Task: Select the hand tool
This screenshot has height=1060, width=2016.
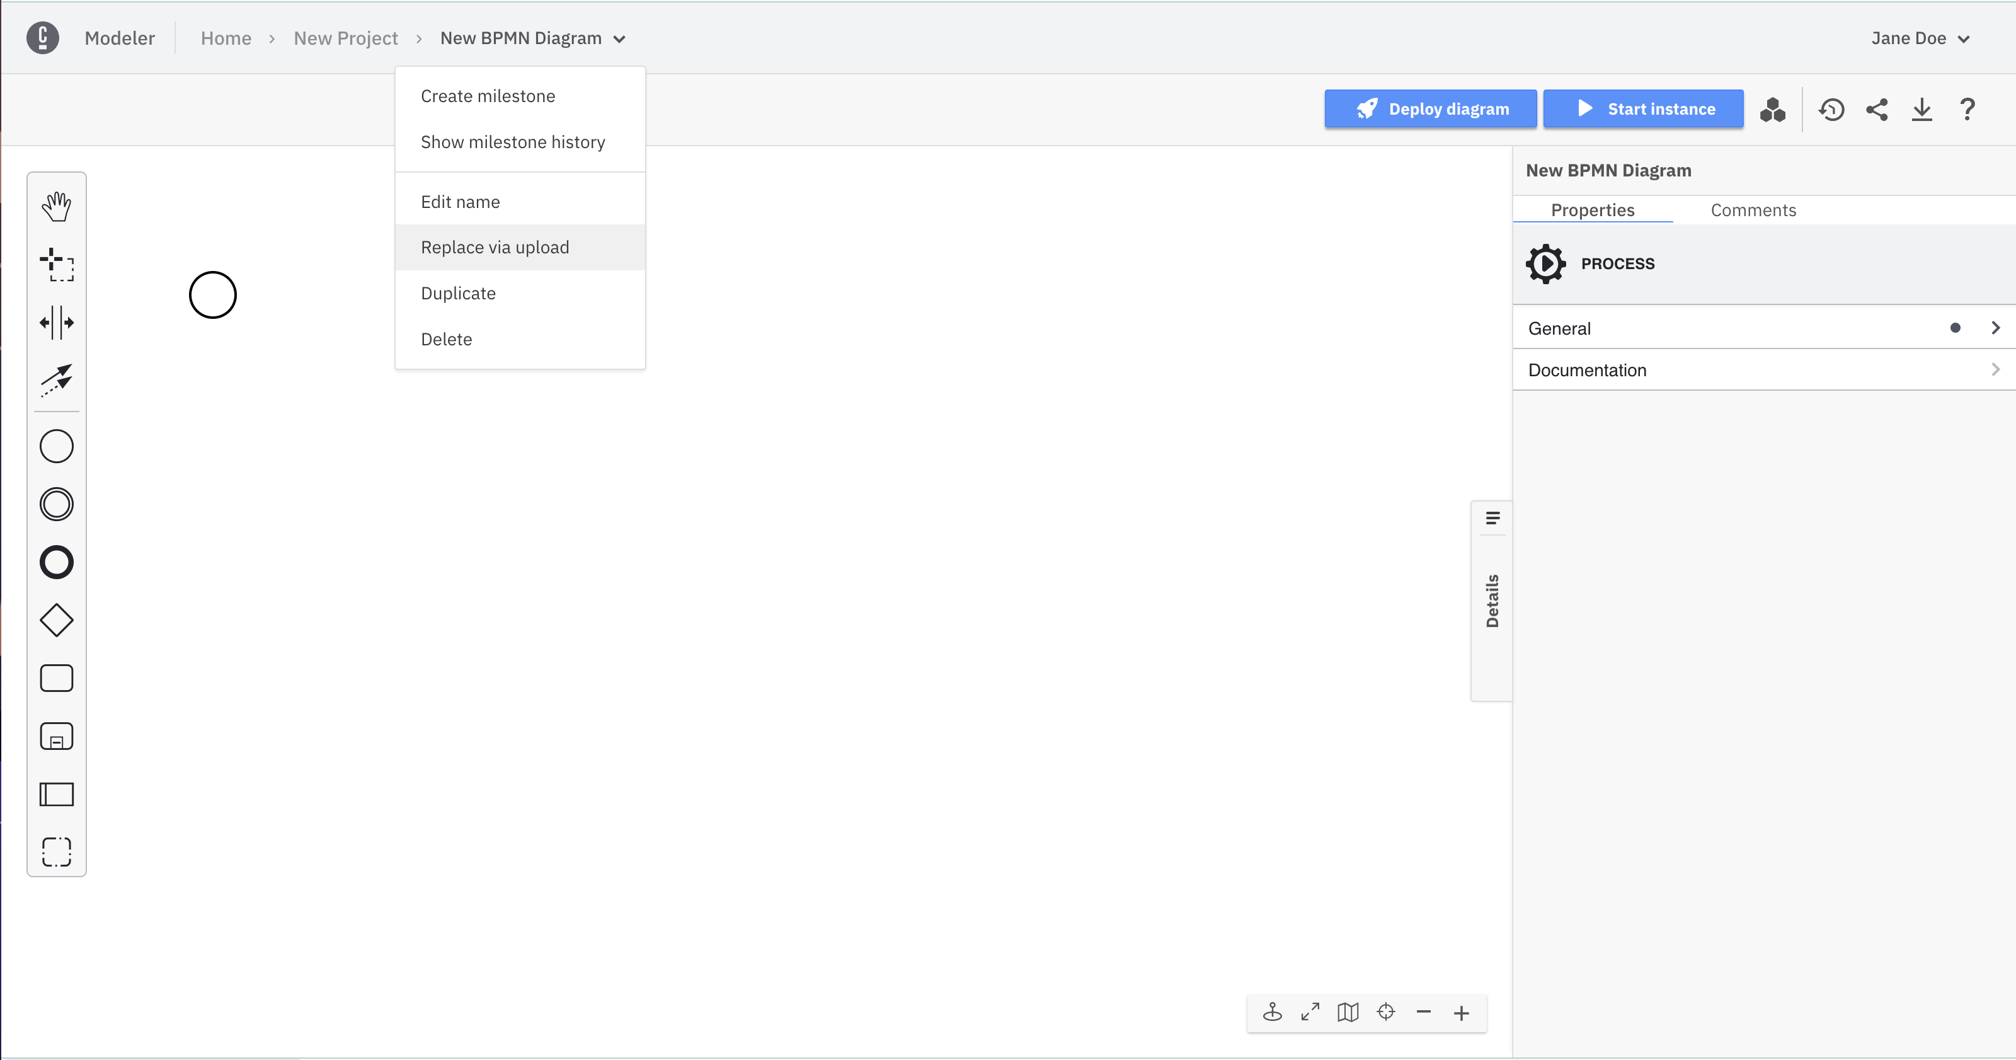Action: pos(55,206)
